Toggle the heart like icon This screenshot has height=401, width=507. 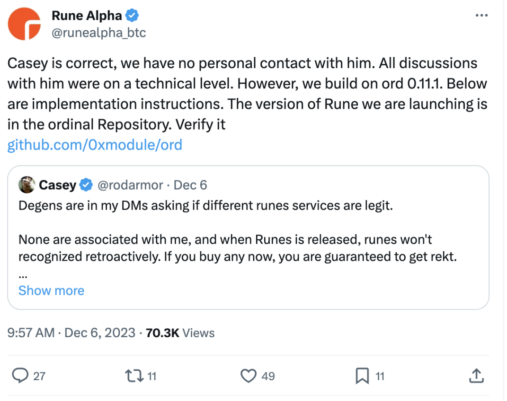248,376
